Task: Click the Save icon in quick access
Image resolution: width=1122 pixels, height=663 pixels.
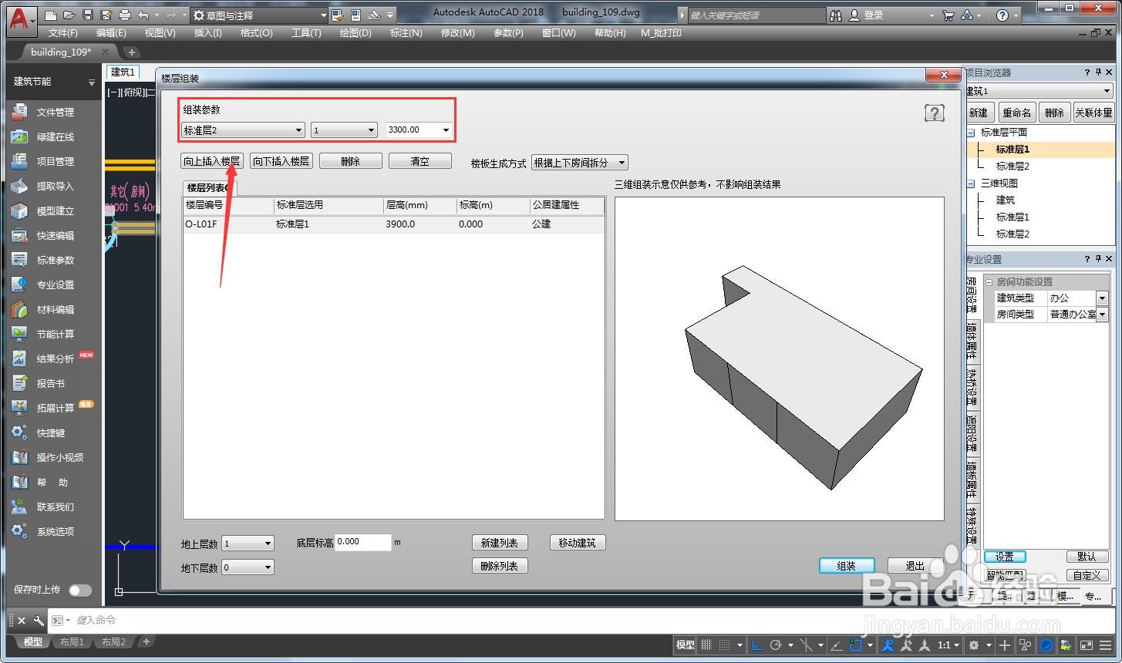Action: point(87,15)
